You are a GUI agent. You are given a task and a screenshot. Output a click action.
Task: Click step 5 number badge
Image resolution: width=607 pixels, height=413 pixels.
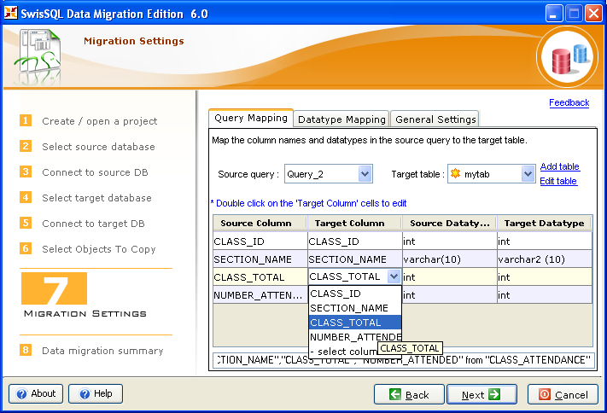[x=26, y=223]
